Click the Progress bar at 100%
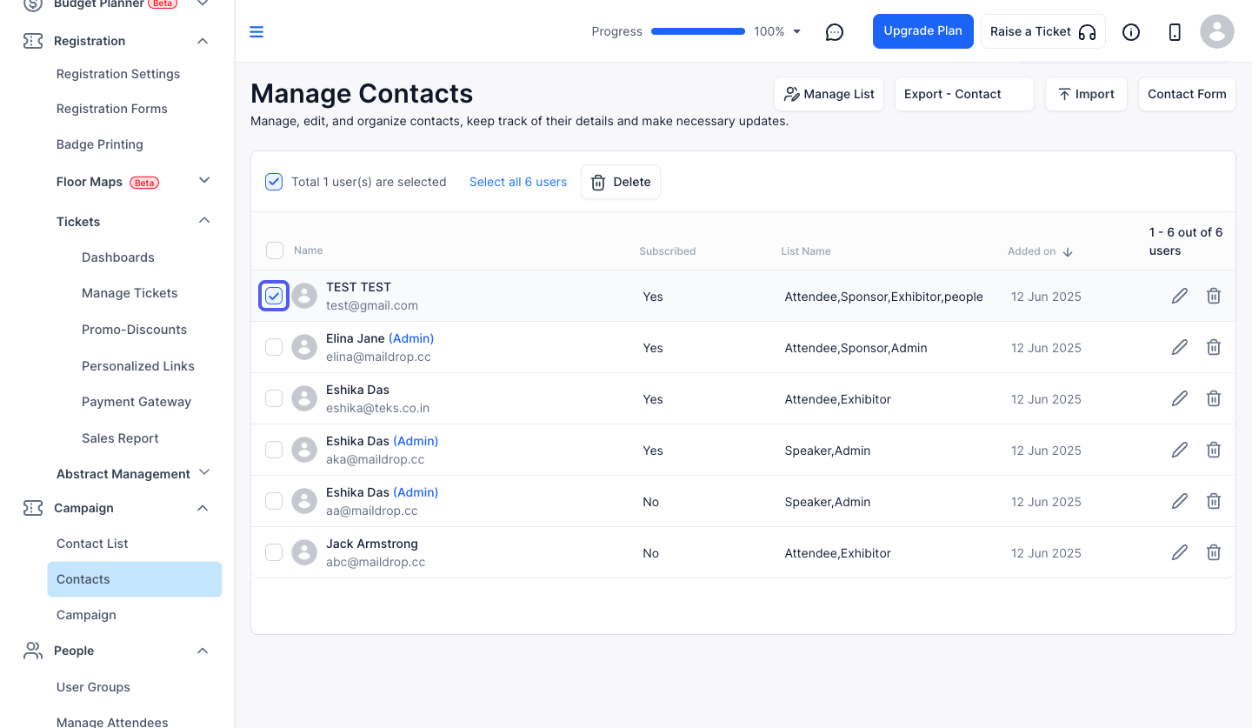Image resolution: width=1252 pixels, height=728 pixels. point(698,31)
